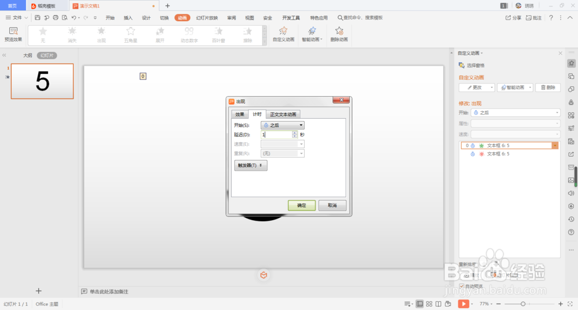The height and width of the screenshot is (310, 578).
Task: Toggle 大纲 outline view in slide panel
Action: [28, 55]
